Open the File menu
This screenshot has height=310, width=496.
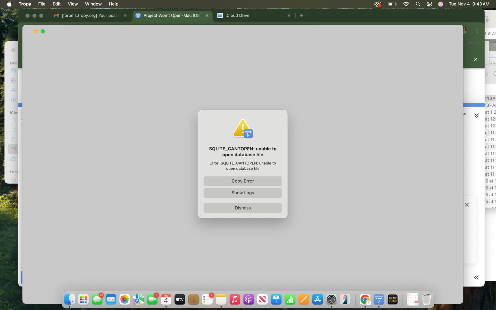(x=42, y=4)
